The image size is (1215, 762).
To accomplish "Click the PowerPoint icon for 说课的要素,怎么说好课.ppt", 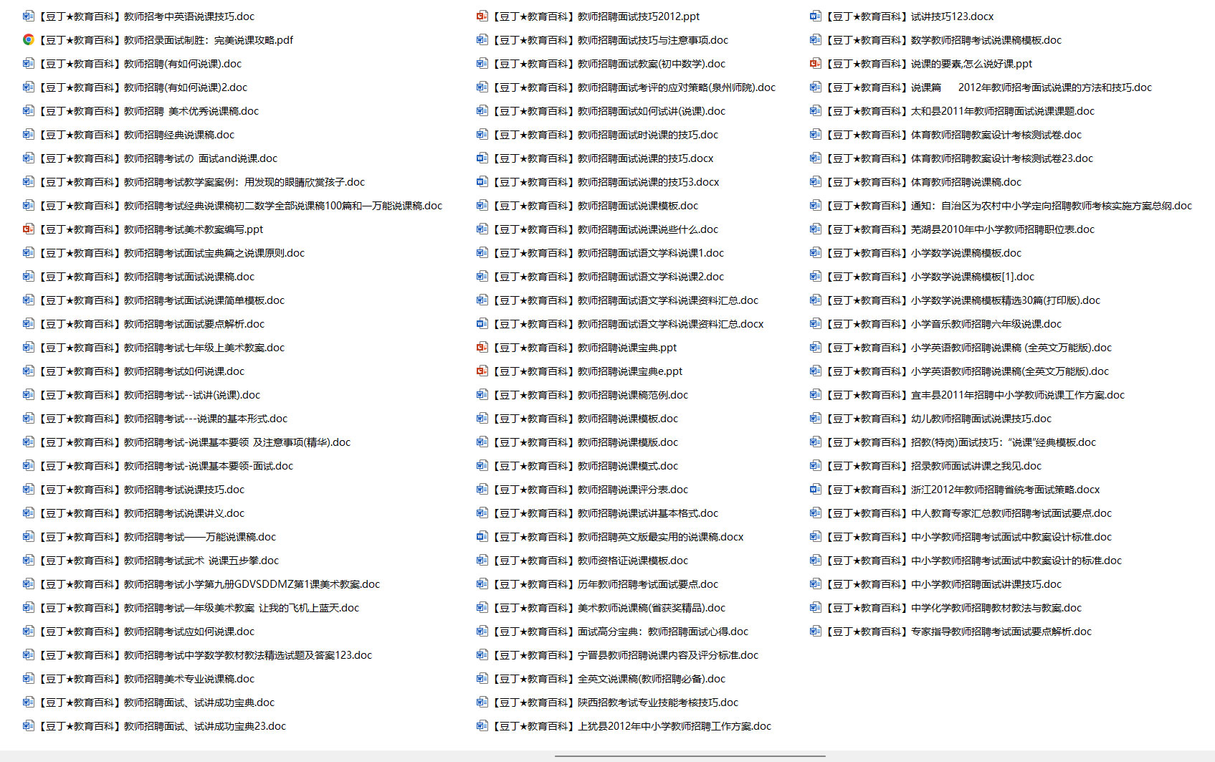I will 816,63.
